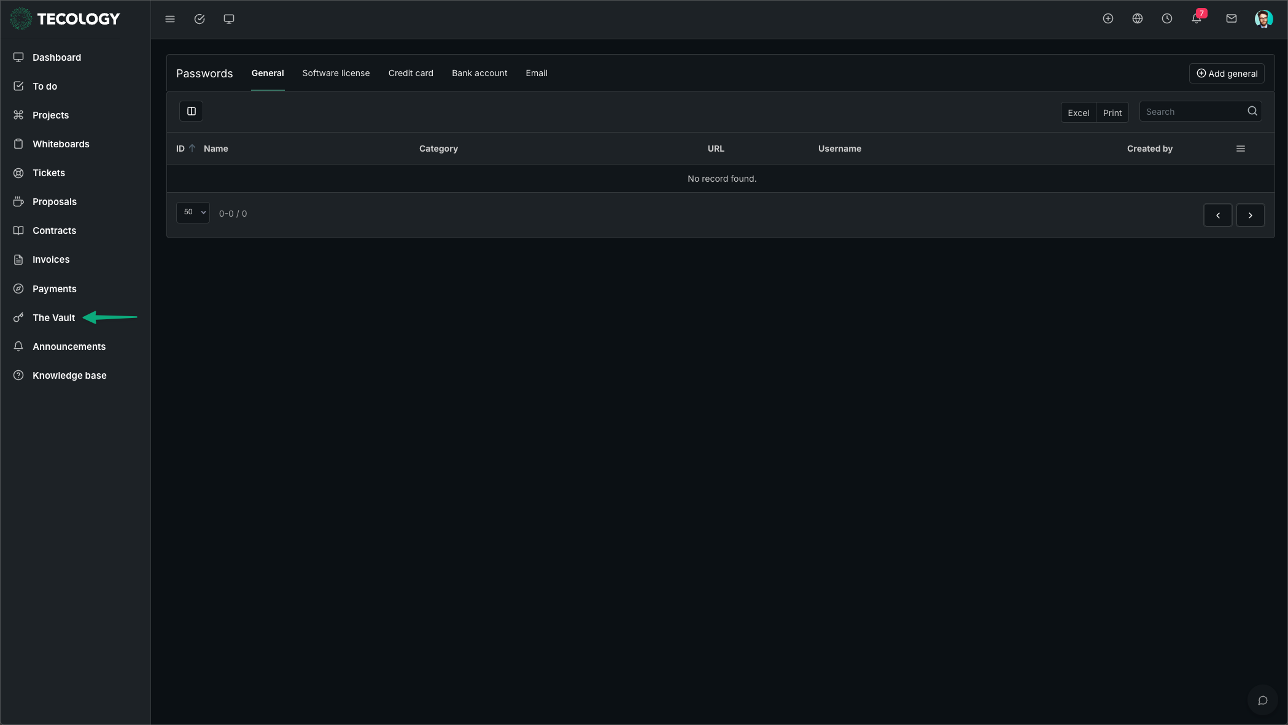This screenshot has width=1288, height=725.
Task: Switch to the Credit card tab
Action: 411,73
